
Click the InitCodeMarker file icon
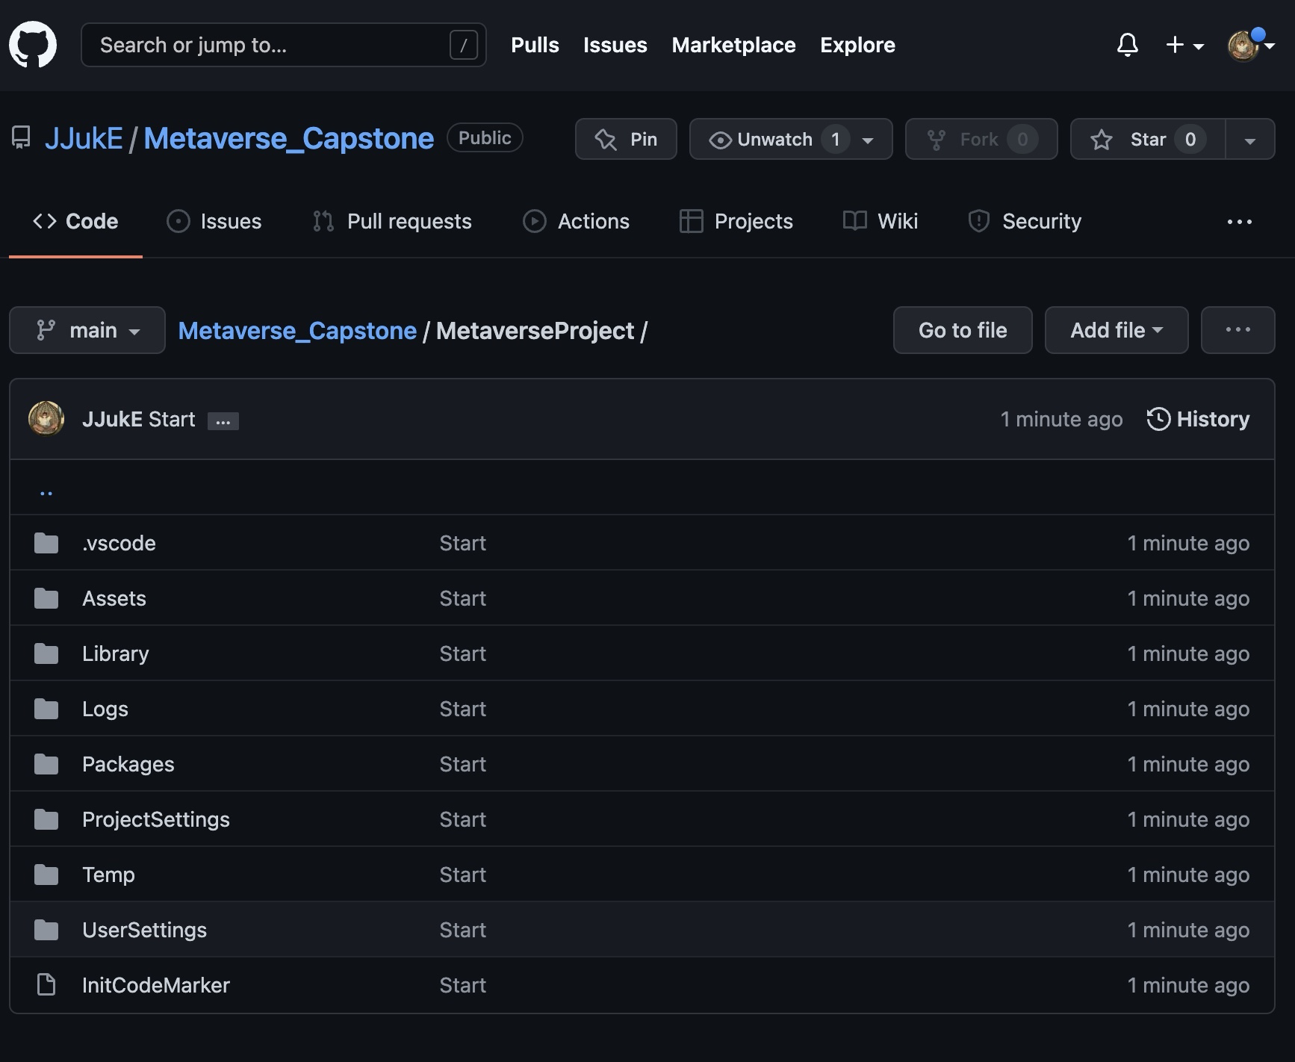pos(46,985)
